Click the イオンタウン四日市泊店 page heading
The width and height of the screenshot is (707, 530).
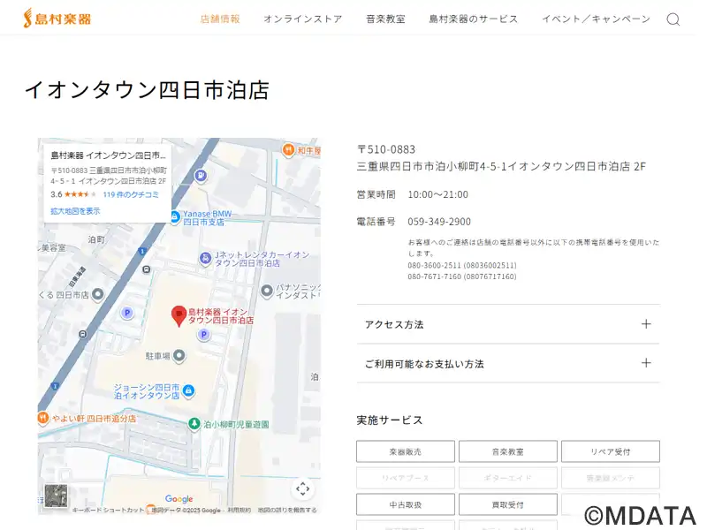(147, 90)
